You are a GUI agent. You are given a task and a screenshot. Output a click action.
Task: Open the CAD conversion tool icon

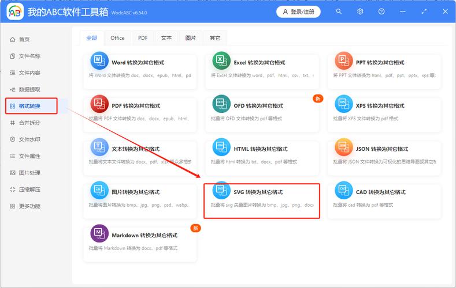tap(343, 190)
